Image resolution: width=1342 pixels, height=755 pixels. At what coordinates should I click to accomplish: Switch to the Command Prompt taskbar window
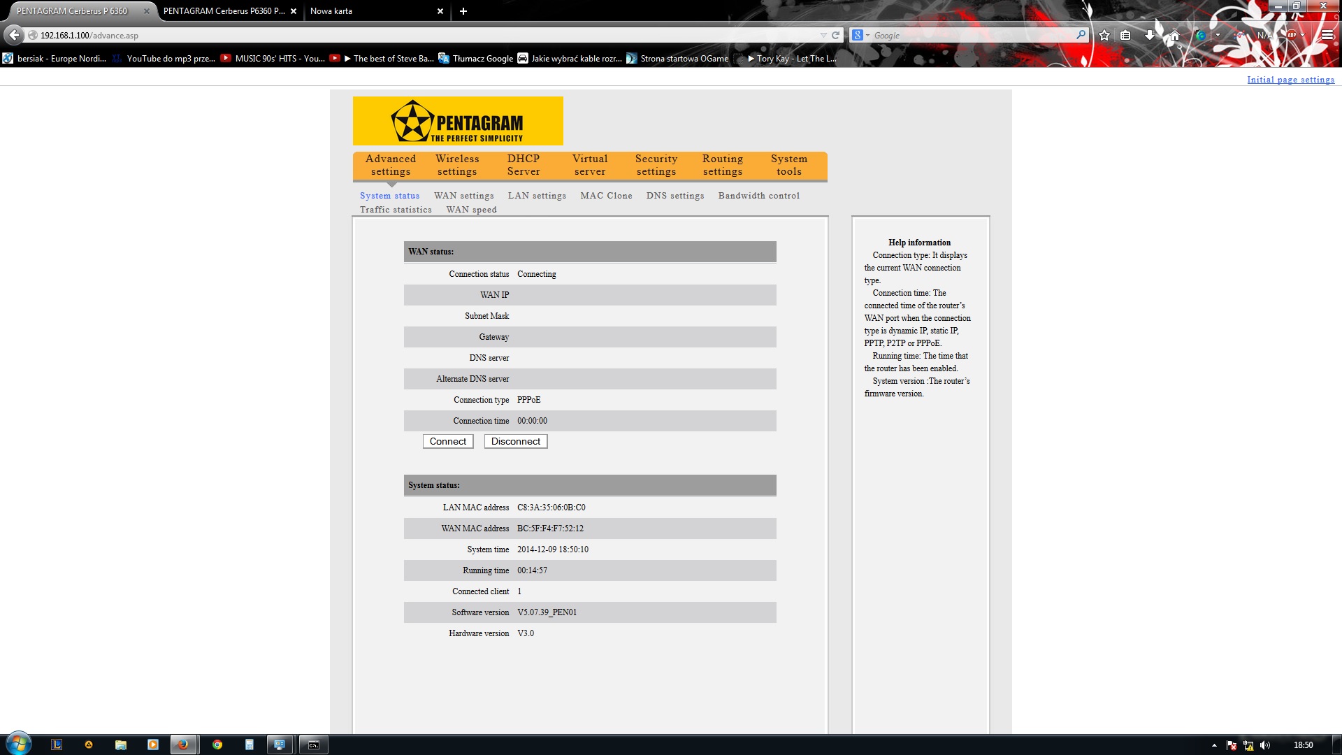point(314,745)
